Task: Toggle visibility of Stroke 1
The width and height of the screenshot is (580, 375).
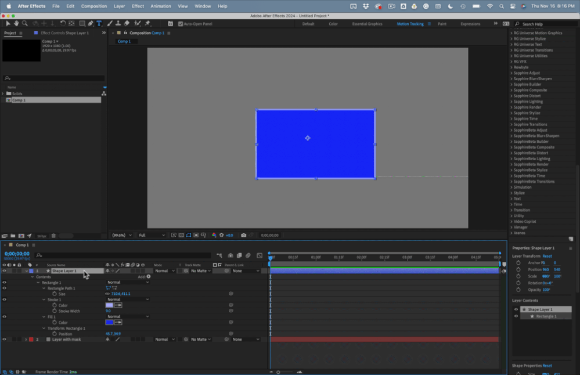Action: coord(4,300)
